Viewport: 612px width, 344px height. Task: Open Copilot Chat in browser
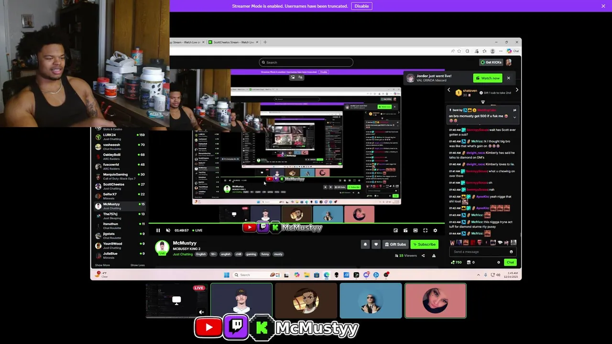[x=514, y=51]
